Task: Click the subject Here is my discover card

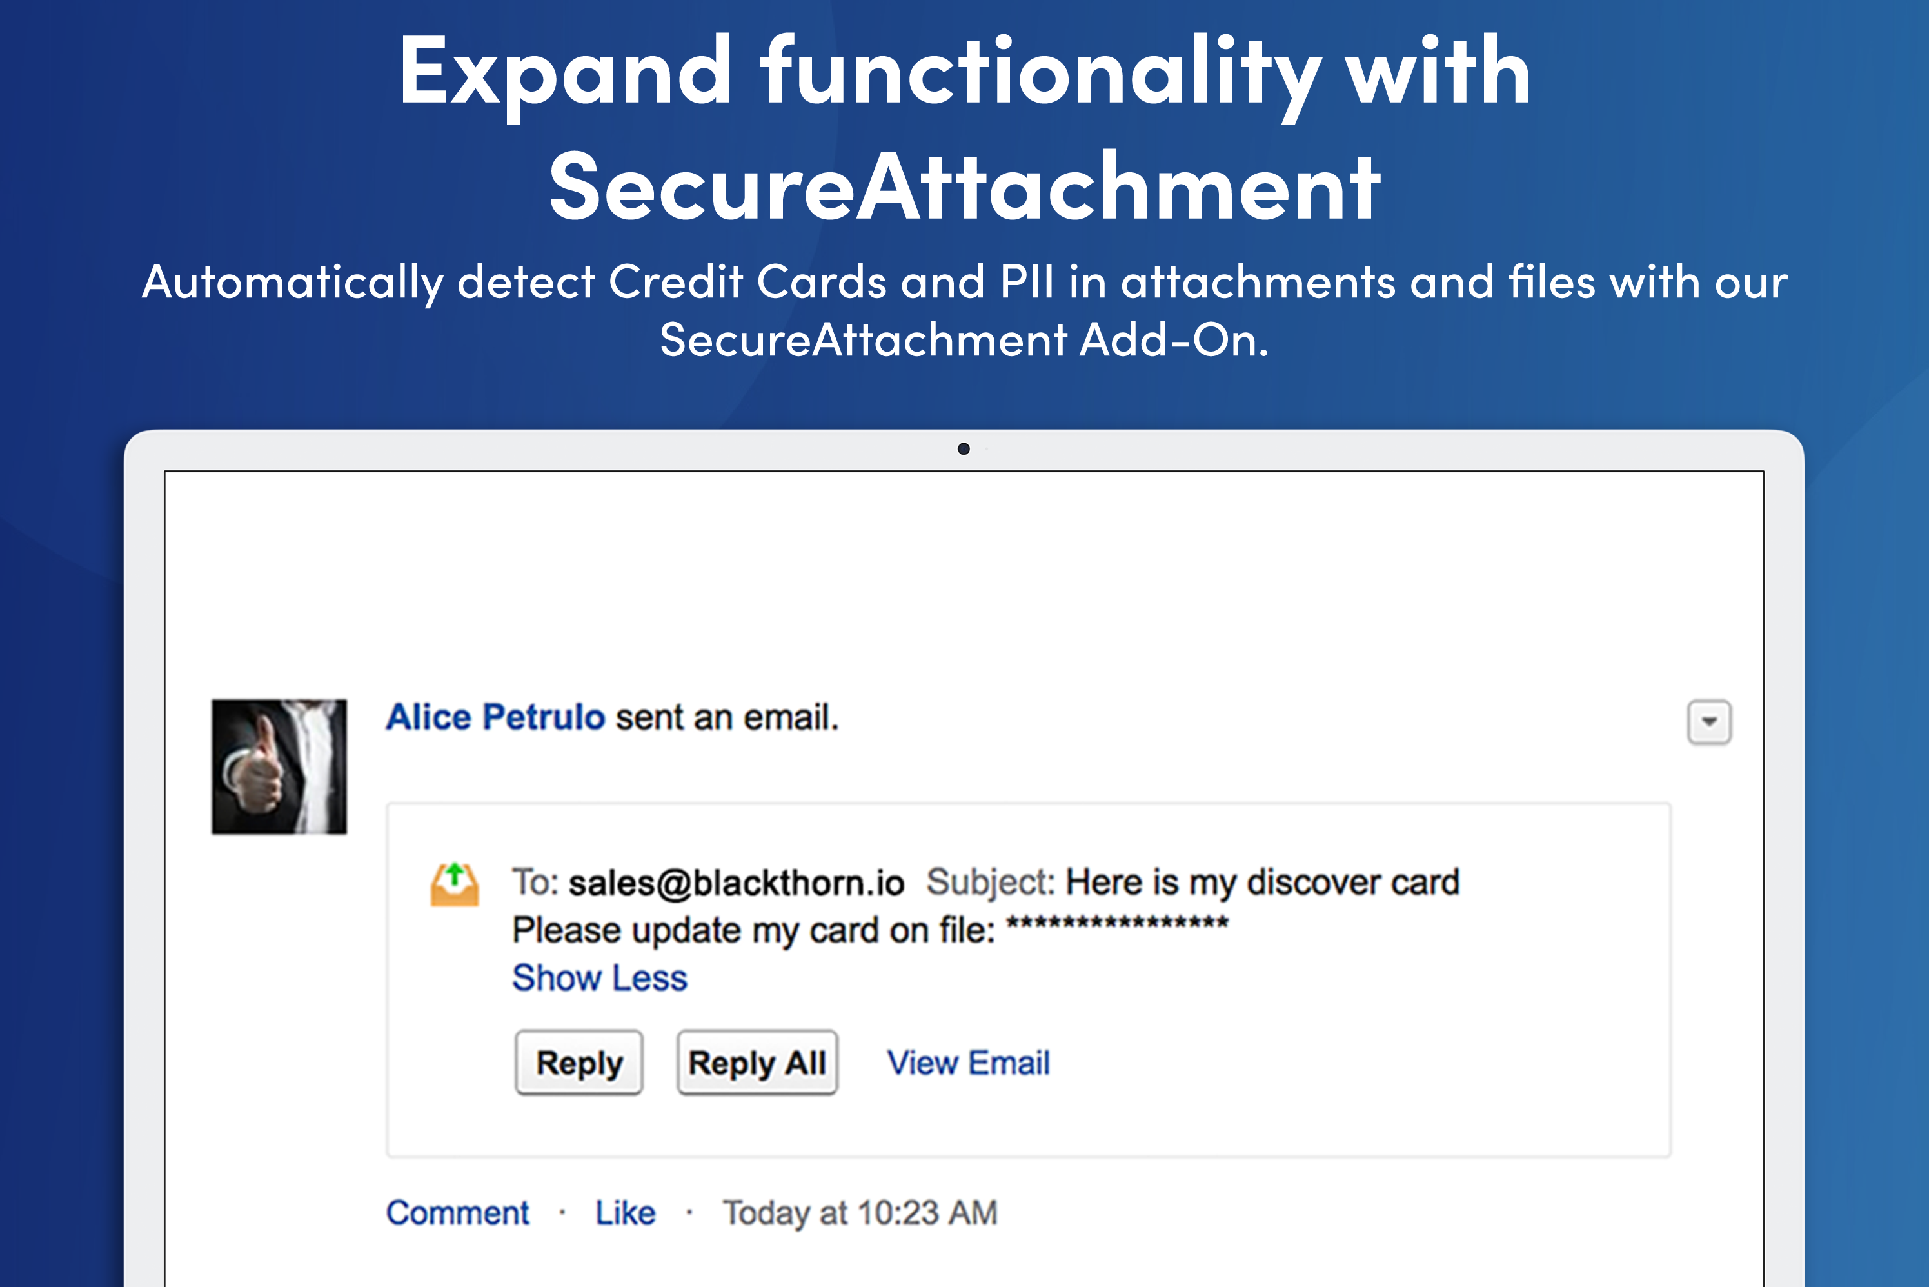Action: pyautogui.click(x=1263, y=883)
